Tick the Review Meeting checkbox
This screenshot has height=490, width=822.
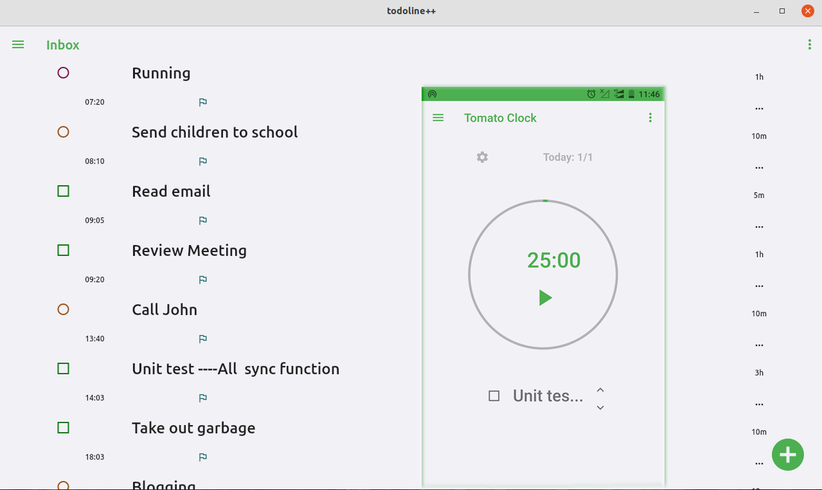63,250
